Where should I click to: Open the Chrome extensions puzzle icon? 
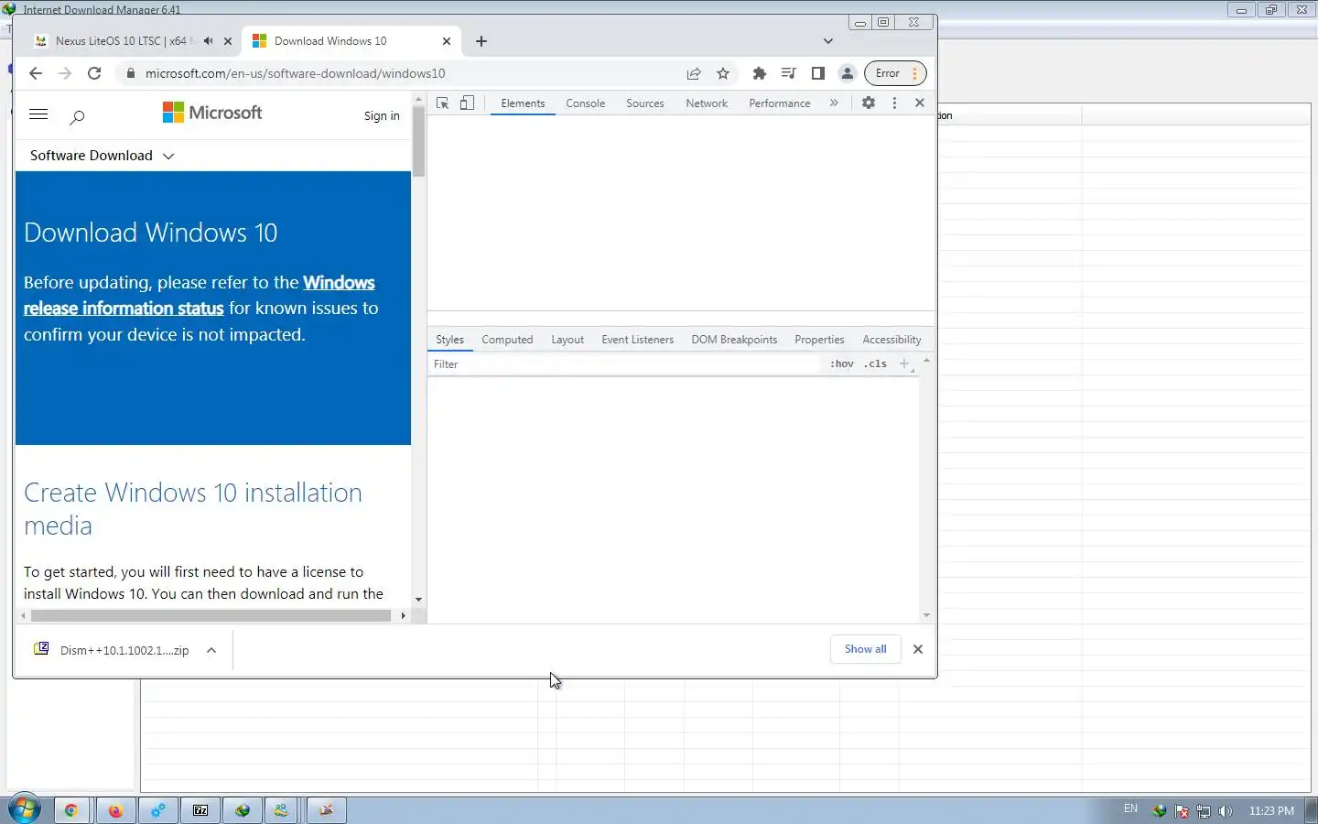tap(759, 73)
